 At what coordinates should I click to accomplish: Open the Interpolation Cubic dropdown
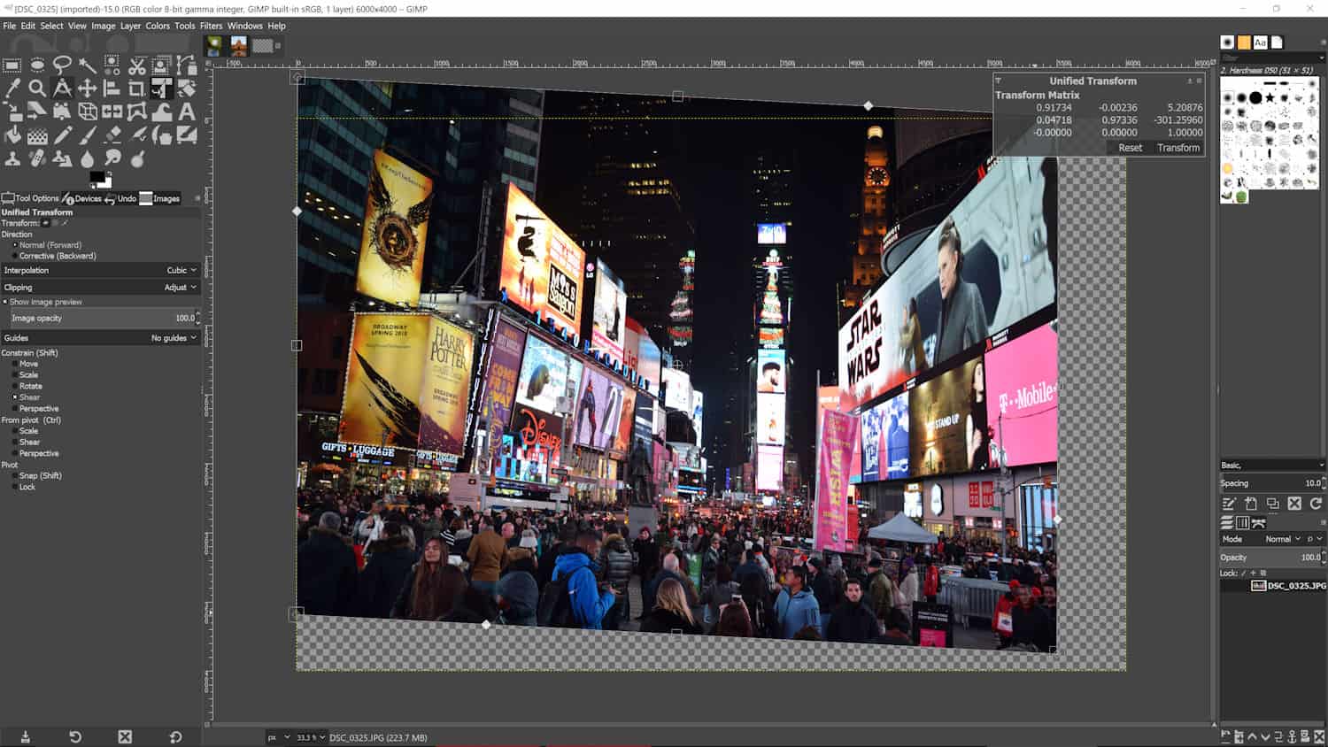(100, 270)
